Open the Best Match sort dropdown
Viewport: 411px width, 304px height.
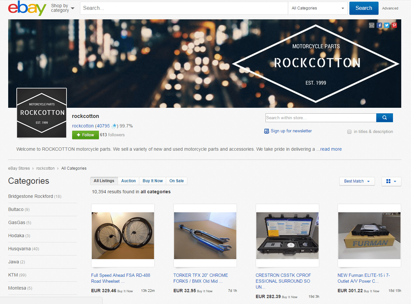357,181
